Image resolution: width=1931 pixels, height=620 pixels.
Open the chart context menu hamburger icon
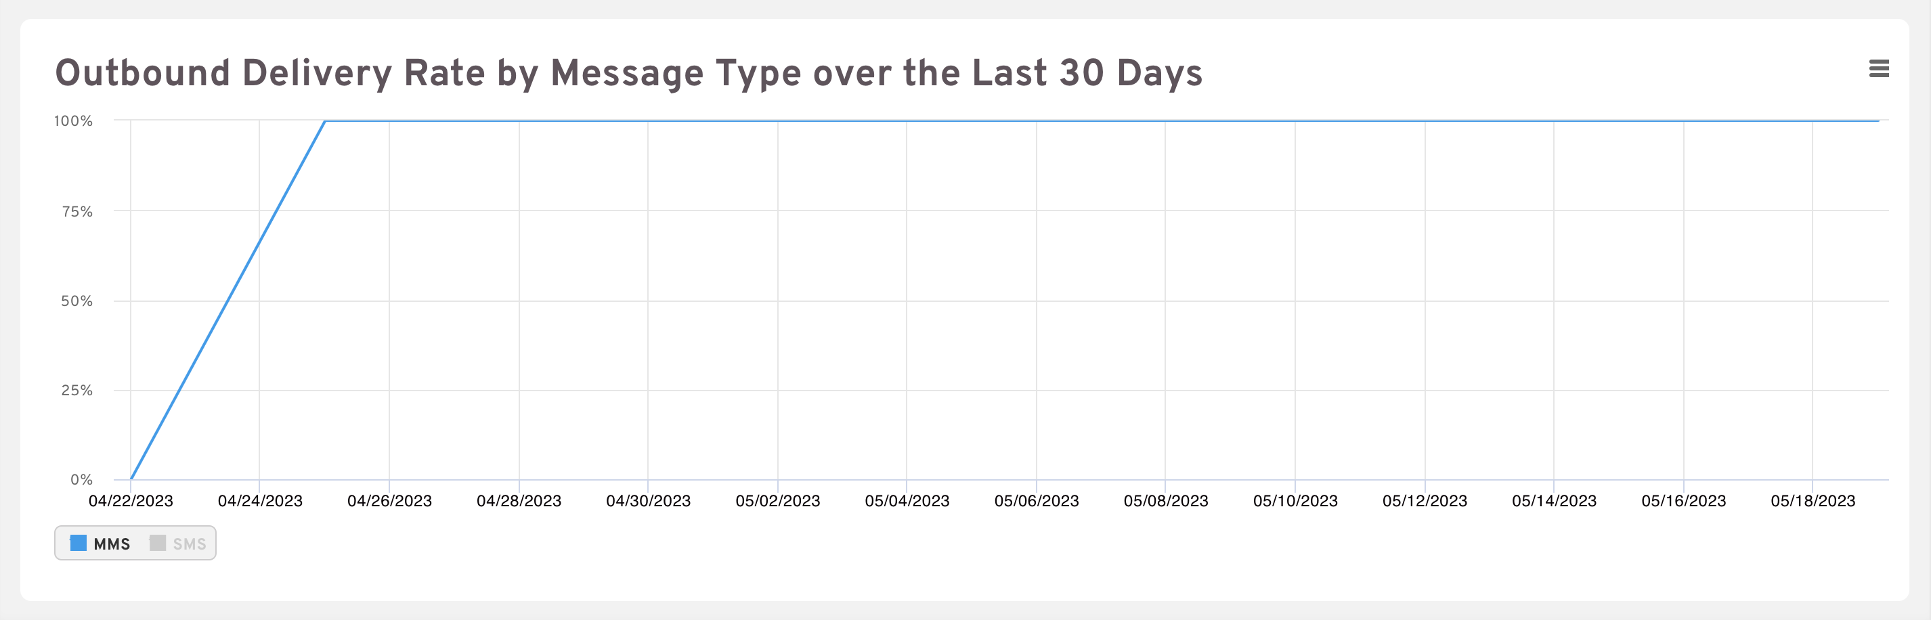click(1878, 69)
